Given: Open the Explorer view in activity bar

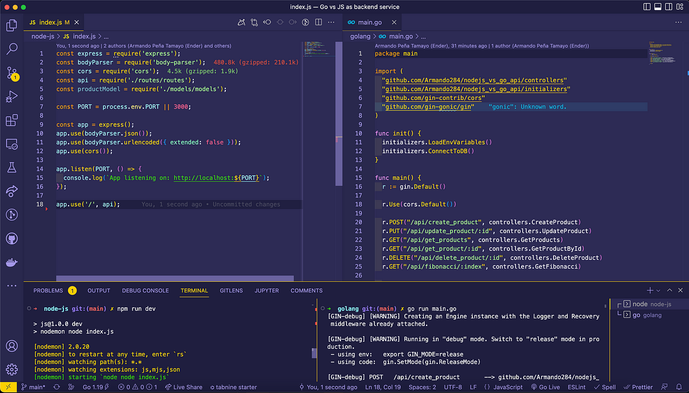Looking at the screenshot, I should [x=12, y=25].
